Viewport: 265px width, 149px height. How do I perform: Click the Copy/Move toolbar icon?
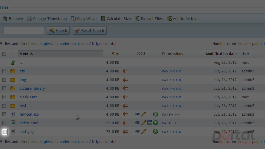73,18
